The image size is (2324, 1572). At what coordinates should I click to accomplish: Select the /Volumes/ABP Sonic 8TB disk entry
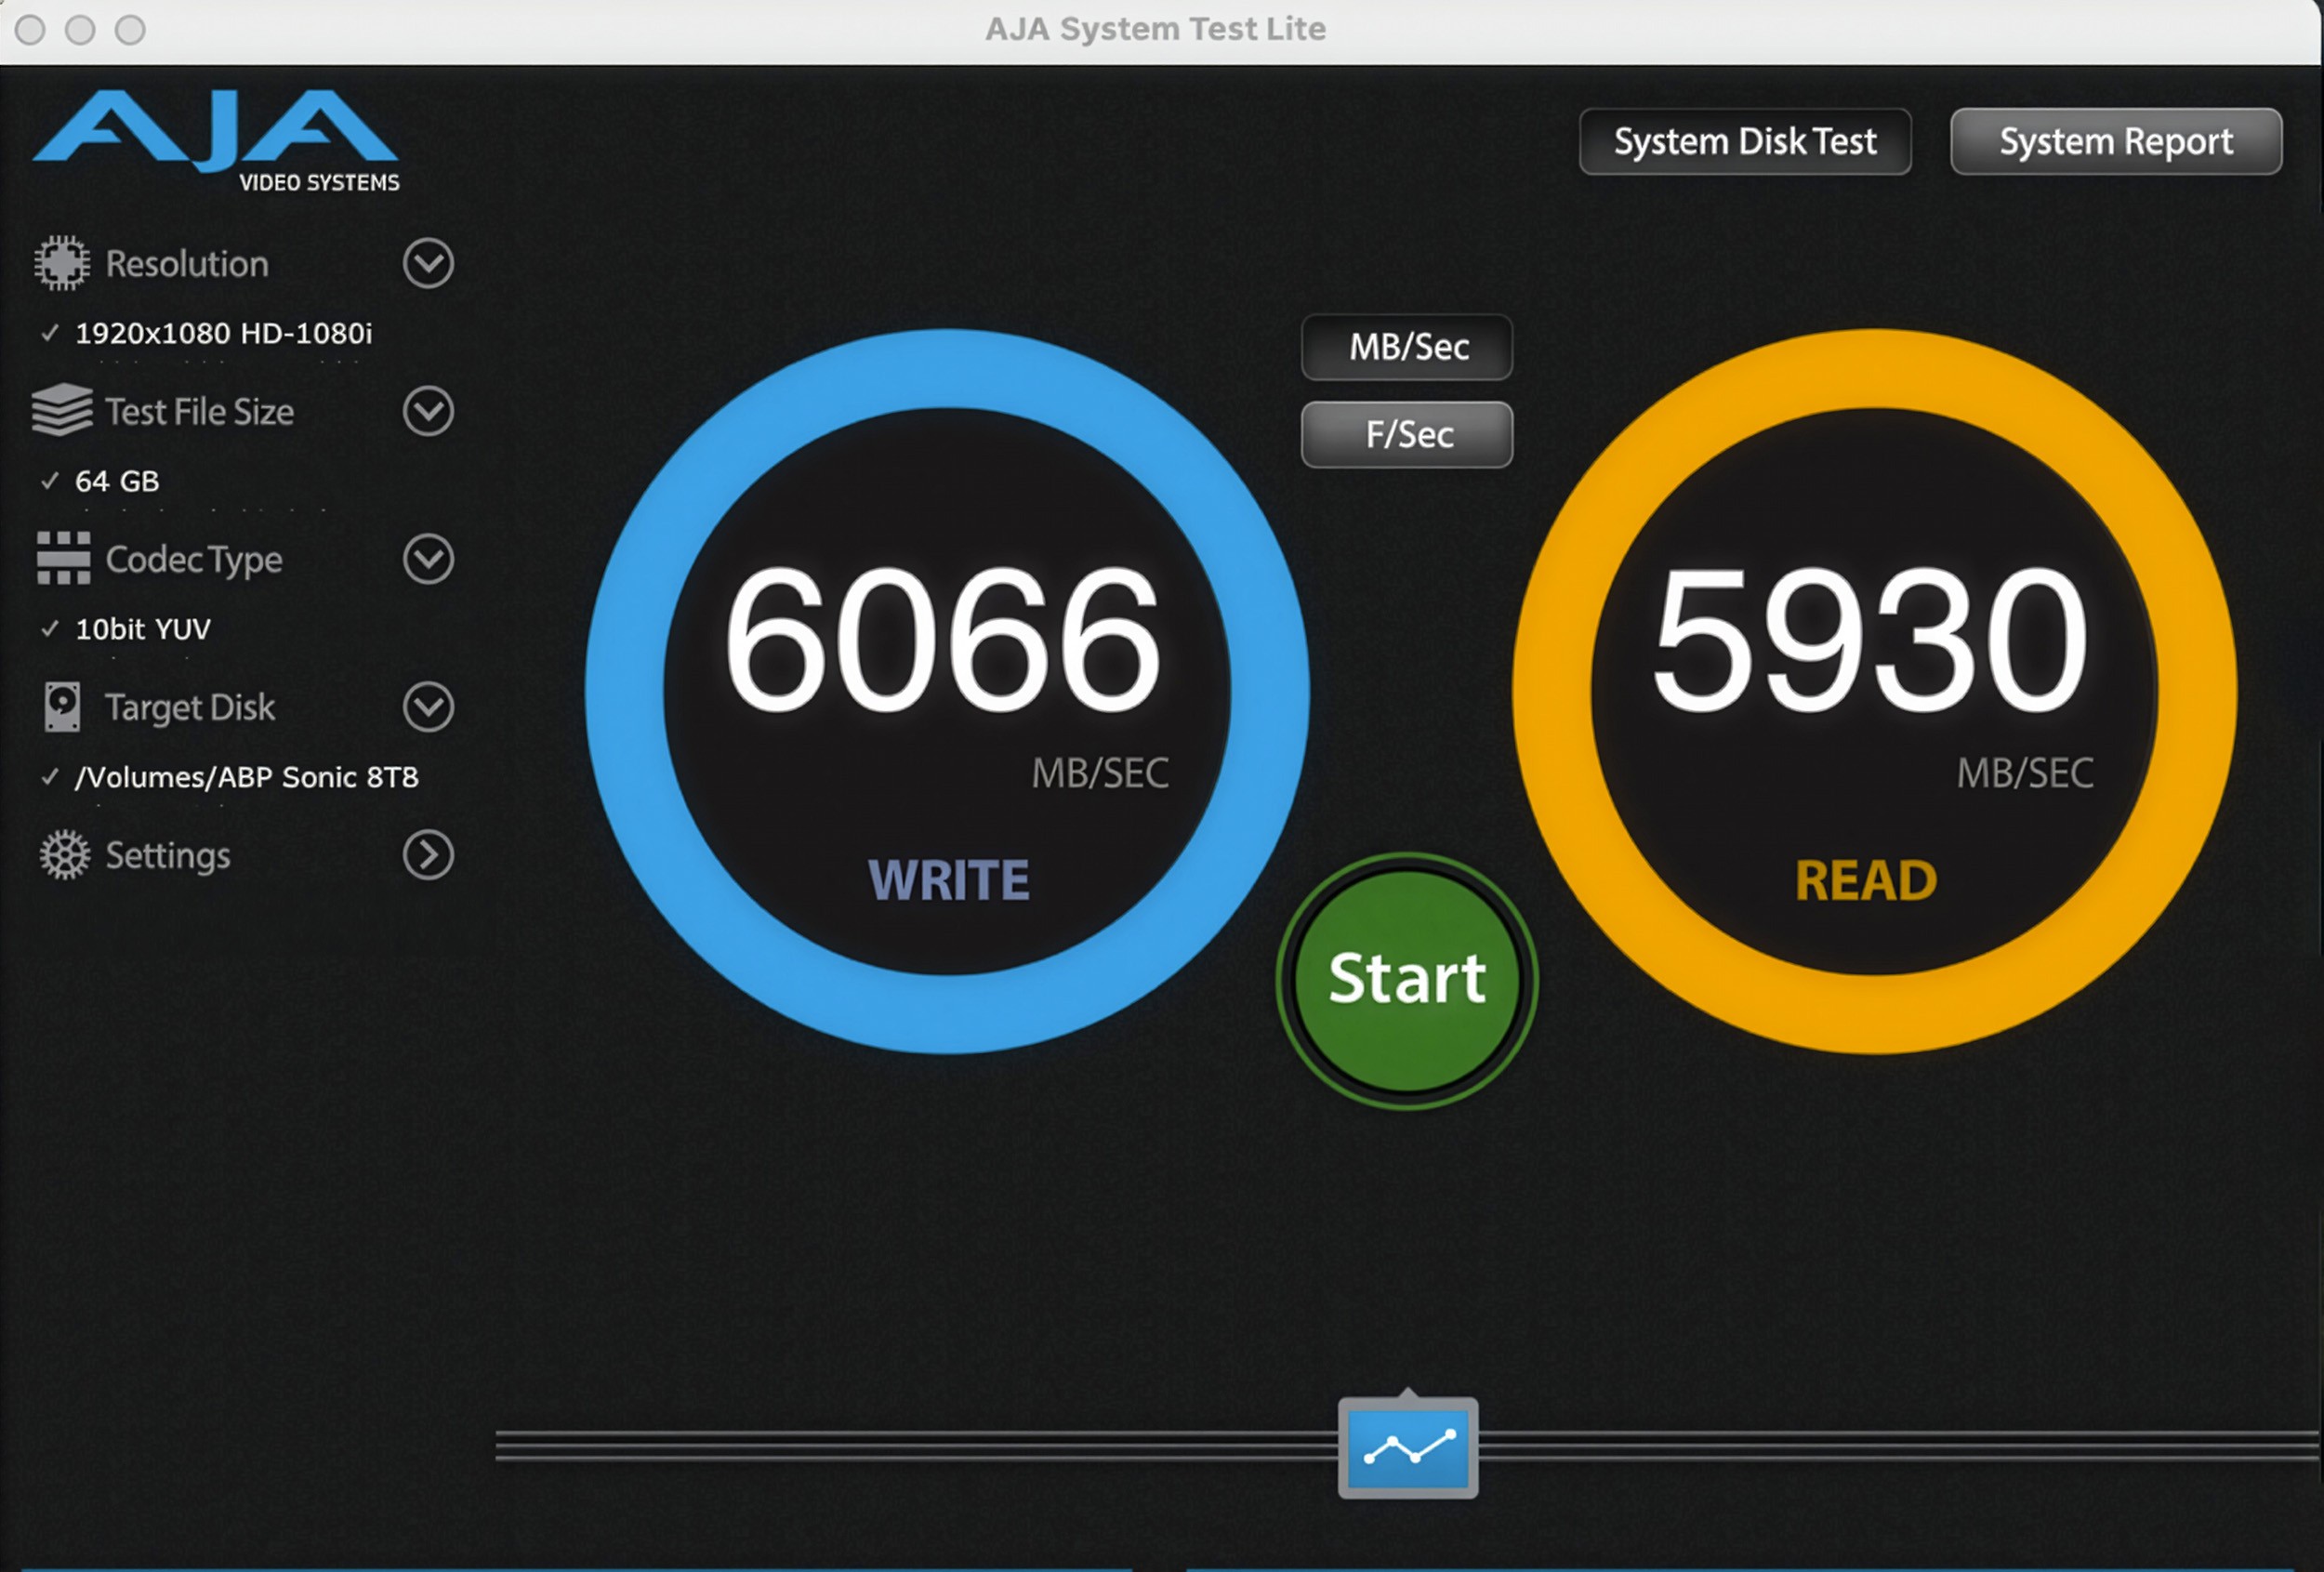246,777
